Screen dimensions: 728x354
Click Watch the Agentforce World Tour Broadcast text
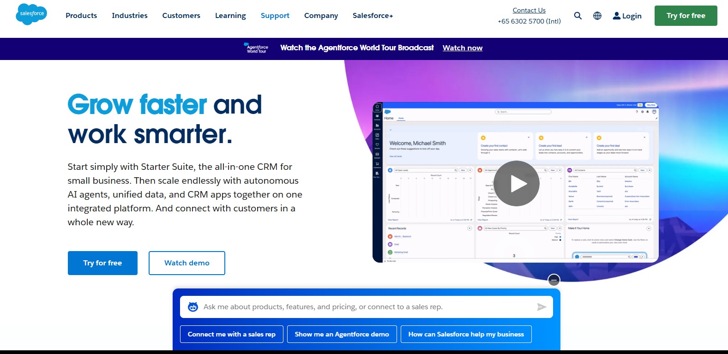point(357,48)
